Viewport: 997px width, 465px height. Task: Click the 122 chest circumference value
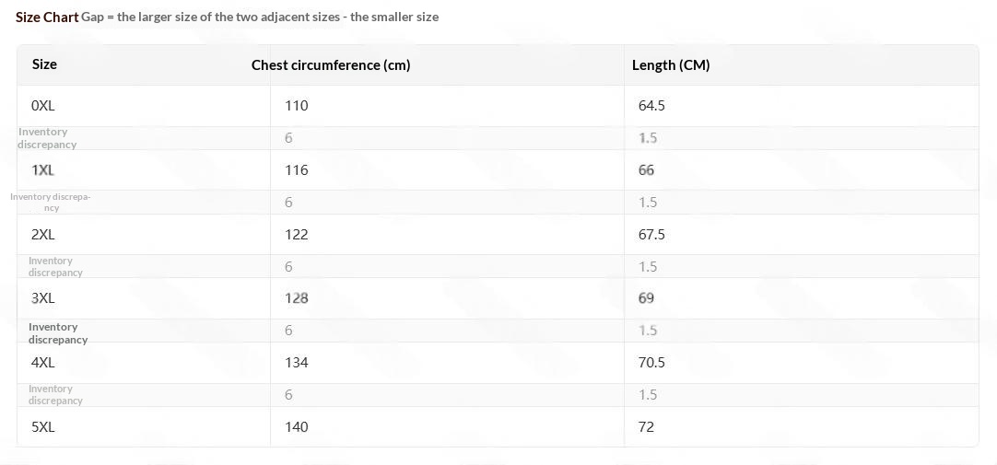[x=297, y=235]
